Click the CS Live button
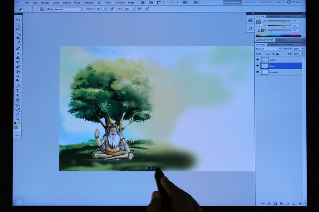The height and width of the screenshot is (212, 319). [x=295, y=2]
